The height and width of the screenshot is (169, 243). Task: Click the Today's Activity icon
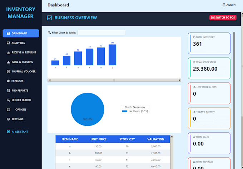(194, 112)
